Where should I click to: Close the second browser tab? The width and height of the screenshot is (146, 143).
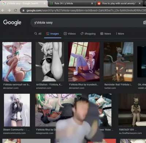coord(92,3)
